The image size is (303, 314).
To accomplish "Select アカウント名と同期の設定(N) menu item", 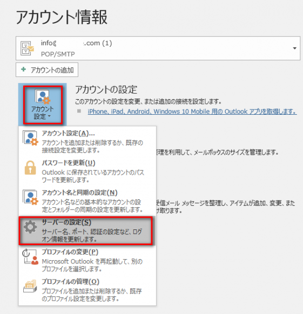I will 87,201.
